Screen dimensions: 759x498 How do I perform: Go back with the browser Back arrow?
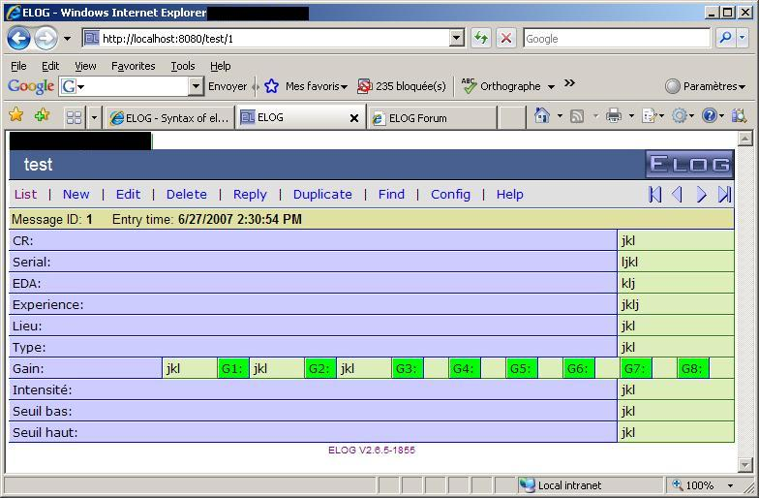18,39
